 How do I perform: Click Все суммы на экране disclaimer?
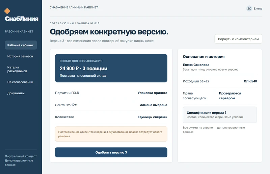(214, 130)
